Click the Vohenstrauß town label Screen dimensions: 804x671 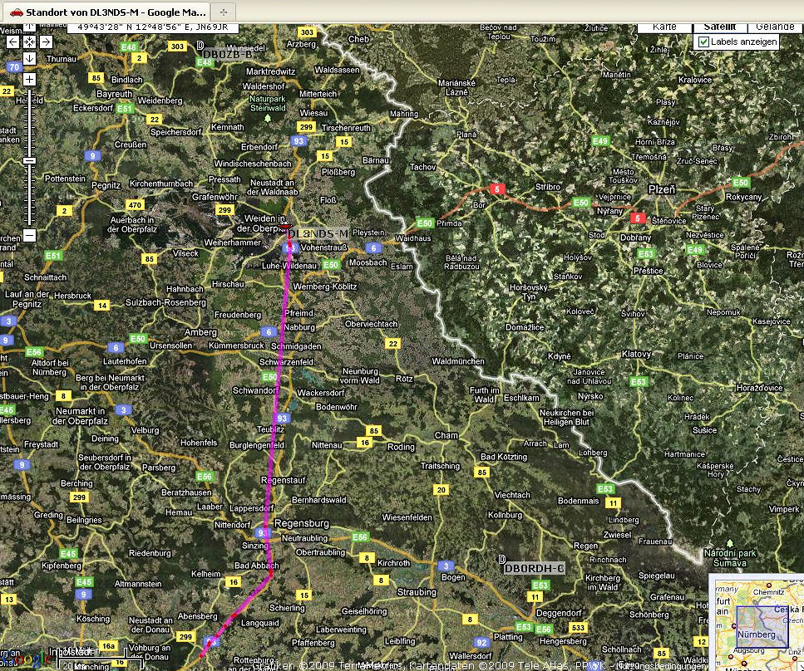click(324, 248)
